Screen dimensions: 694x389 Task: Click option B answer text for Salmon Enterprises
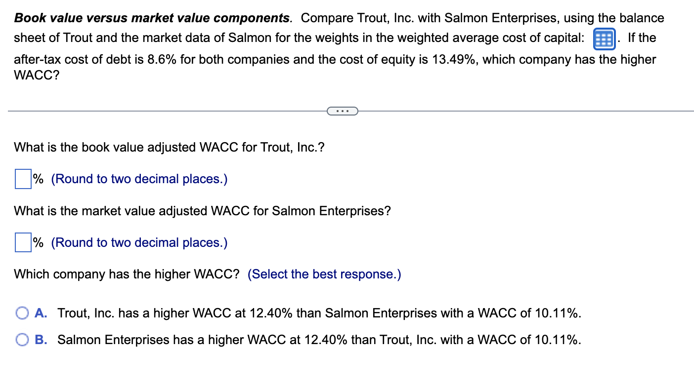point(318,340)
